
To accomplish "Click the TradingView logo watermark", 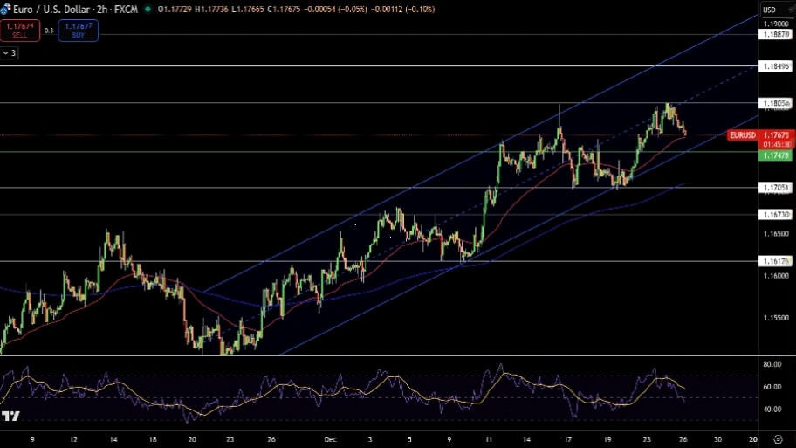I will click(x=10, y=417).
